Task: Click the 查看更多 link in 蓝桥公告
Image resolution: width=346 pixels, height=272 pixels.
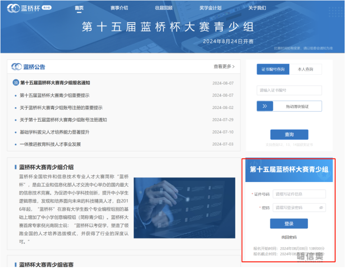Action: (x=224, y=67)
